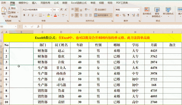Click the insert function fx button

tap(38, 27)
